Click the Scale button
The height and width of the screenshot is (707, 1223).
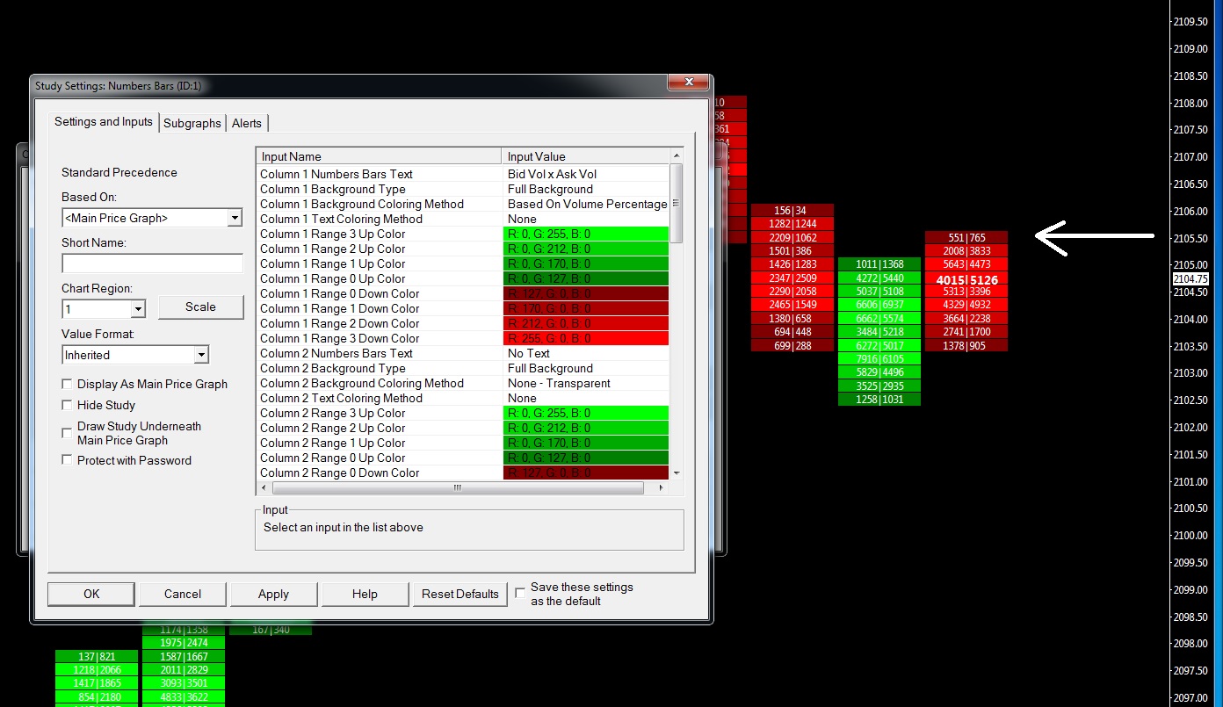pyautogui.click(x=200, y=307)
